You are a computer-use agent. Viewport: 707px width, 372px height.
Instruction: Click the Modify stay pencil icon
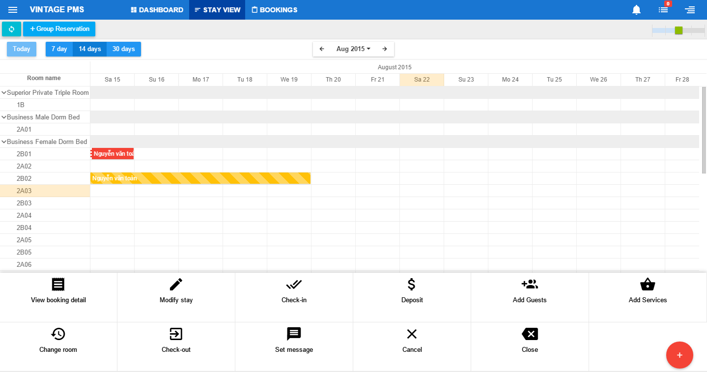click(x=176, y=285)
